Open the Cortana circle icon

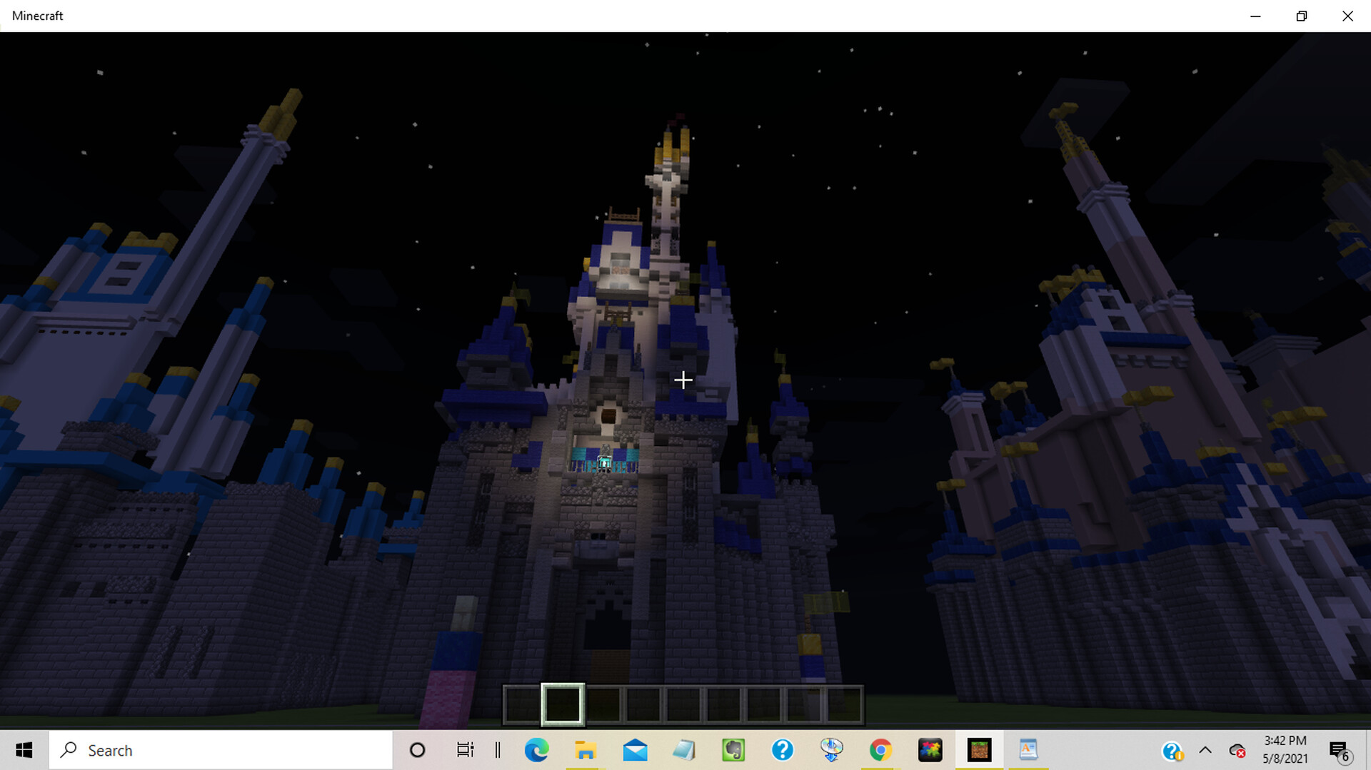point(417,750)
